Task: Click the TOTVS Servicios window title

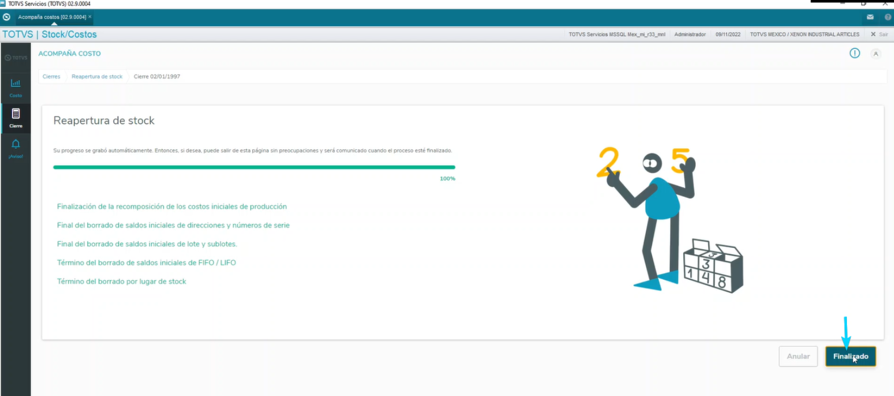Action: [49, 4]
